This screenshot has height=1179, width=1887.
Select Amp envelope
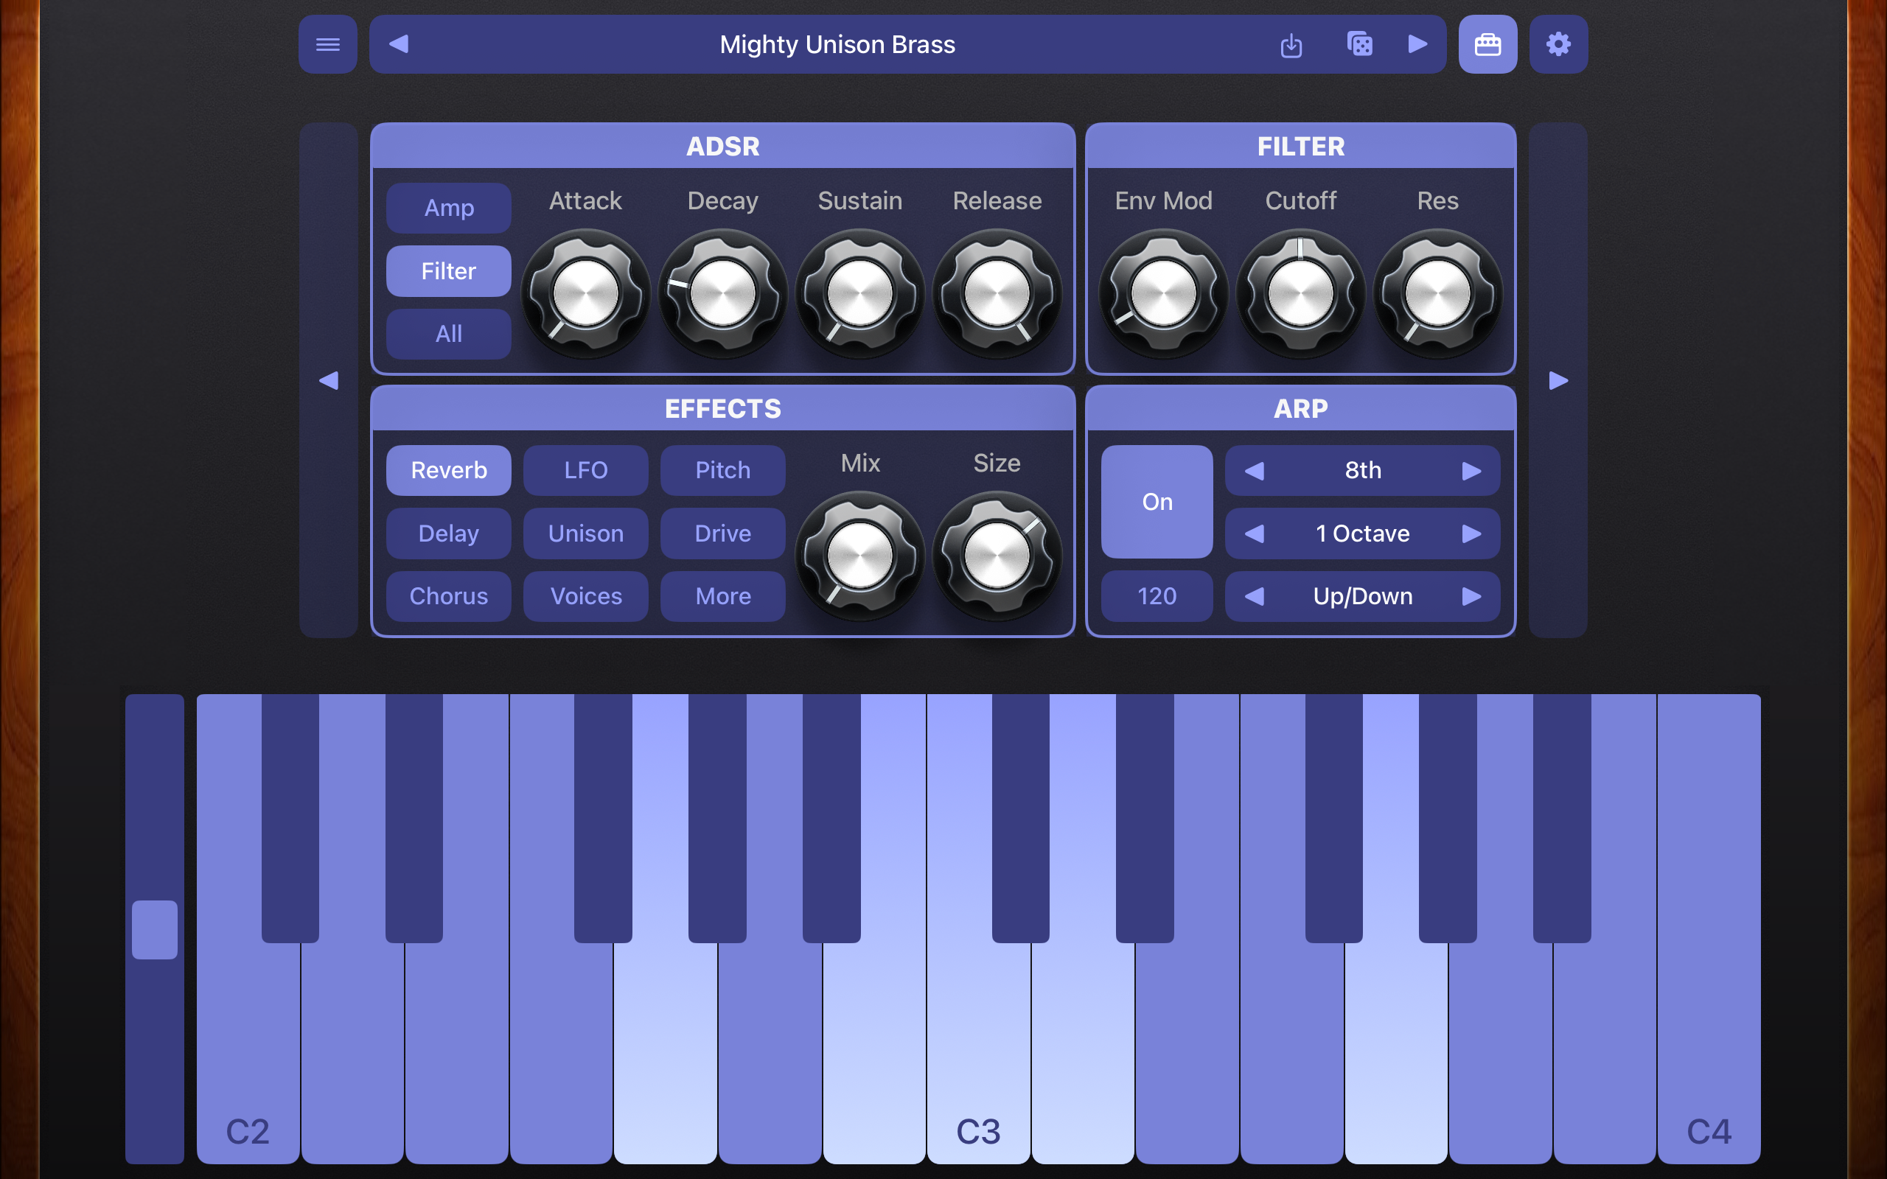448,209
